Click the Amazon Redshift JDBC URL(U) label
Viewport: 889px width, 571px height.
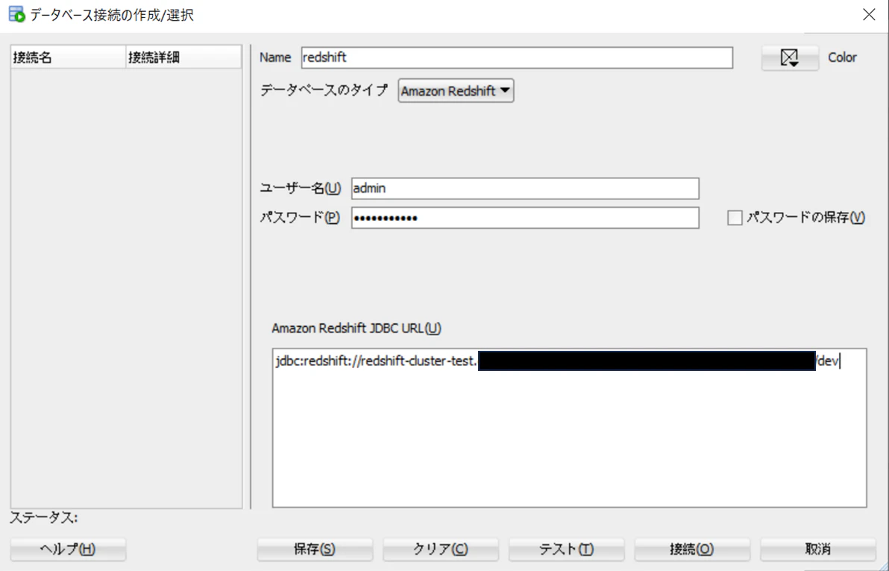(x=356, y=328)
